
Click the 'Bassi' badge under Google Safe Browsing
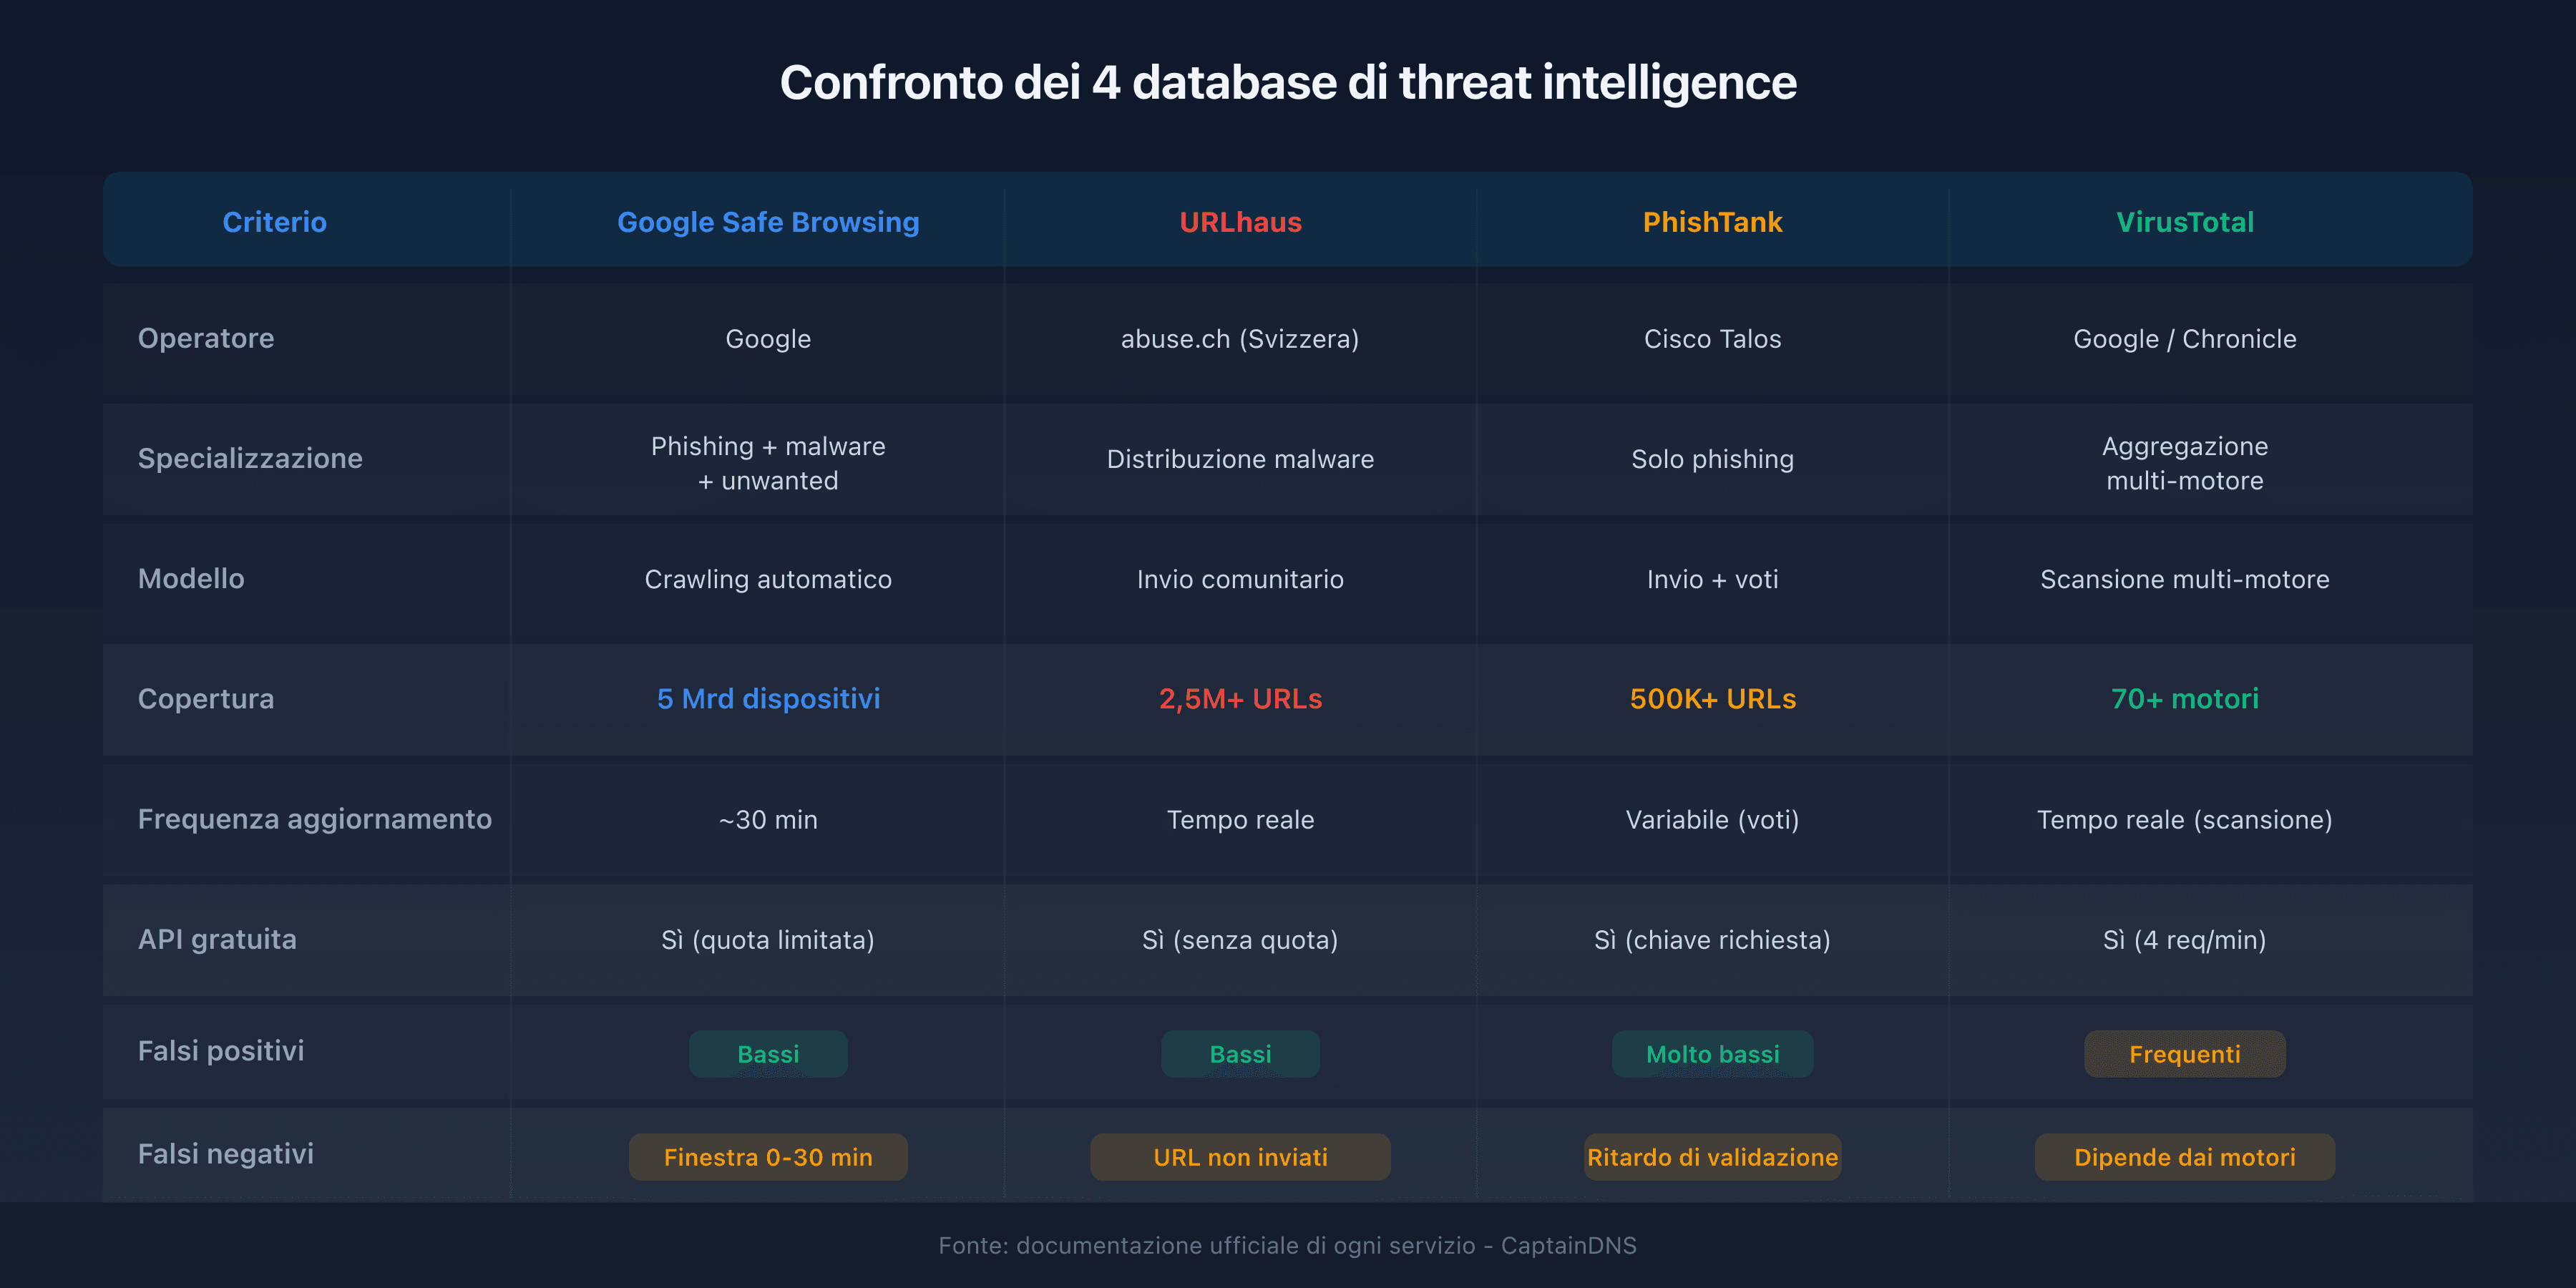(768, 1053)
